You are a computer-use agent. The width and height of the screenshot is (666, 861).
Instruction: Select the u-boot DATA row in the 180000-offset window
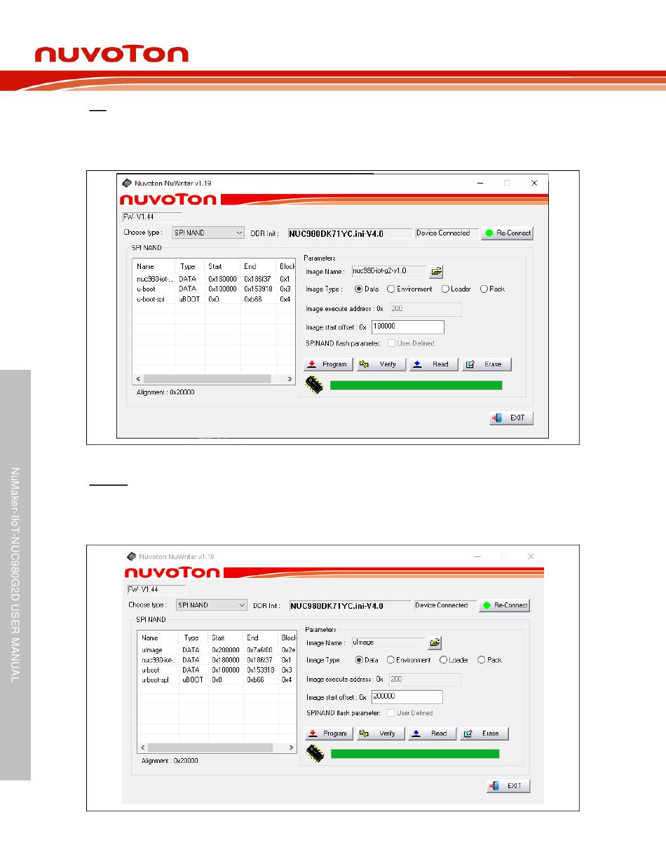click(214, 289)
